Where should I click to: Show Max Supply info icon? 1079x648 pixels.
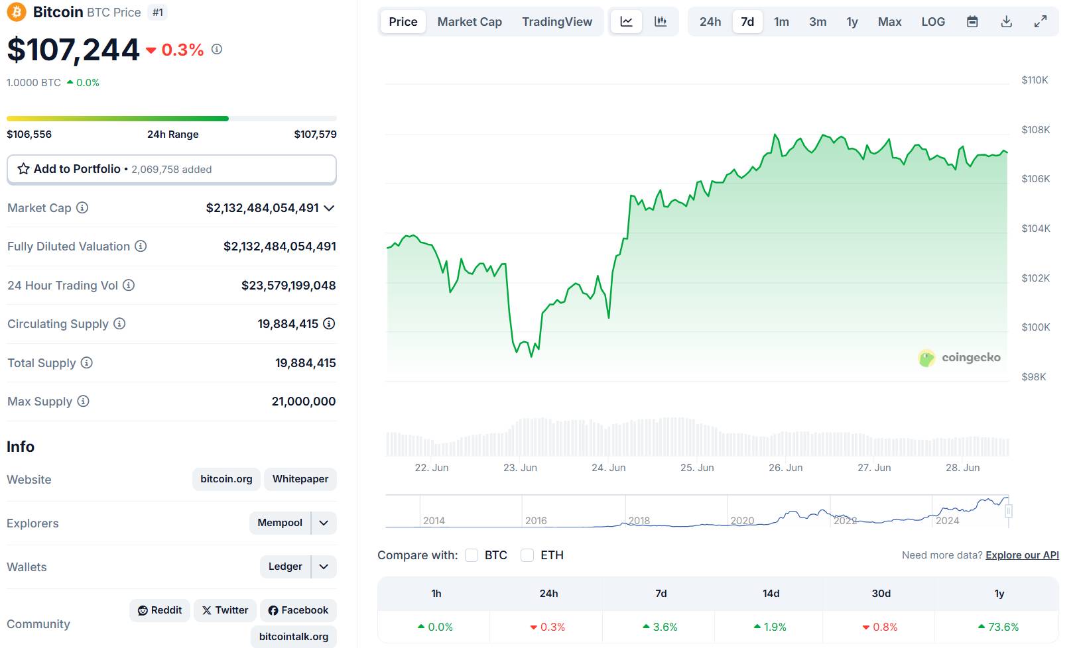[x=83, y=401]
